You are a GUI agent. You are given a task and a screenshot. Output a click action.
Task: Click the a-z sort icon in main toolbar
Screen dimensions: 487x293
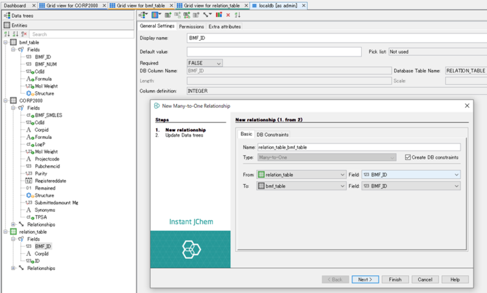(237, 15)
